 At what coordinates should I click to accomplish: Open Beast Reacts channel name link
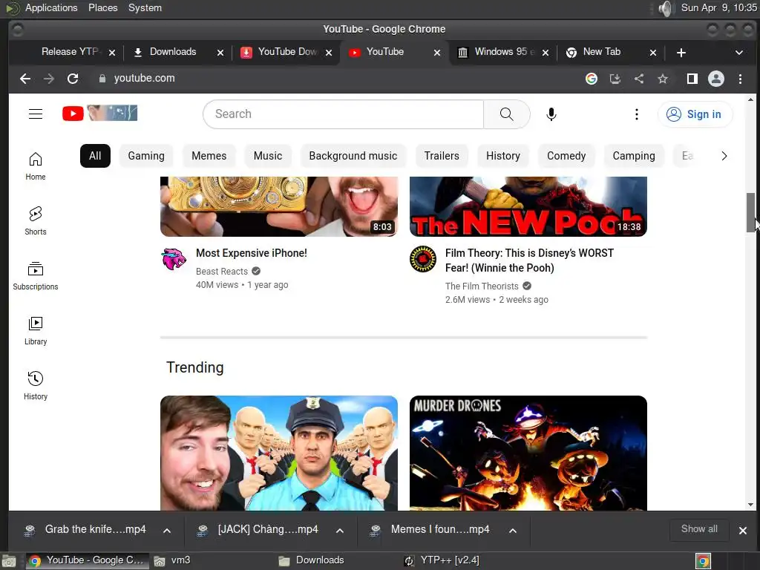(221, 272)
